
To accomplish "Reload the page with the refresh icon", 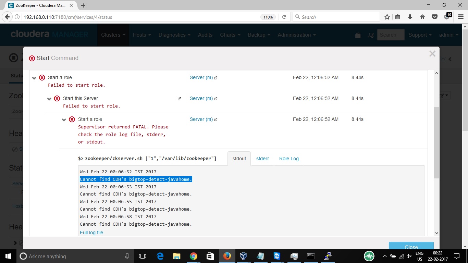I will tap(284, 16).
